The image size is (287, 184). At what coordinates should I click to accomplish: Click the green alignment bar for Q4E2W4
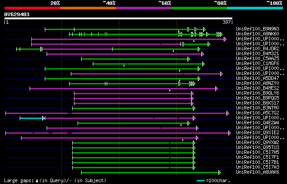pos(133,123)
